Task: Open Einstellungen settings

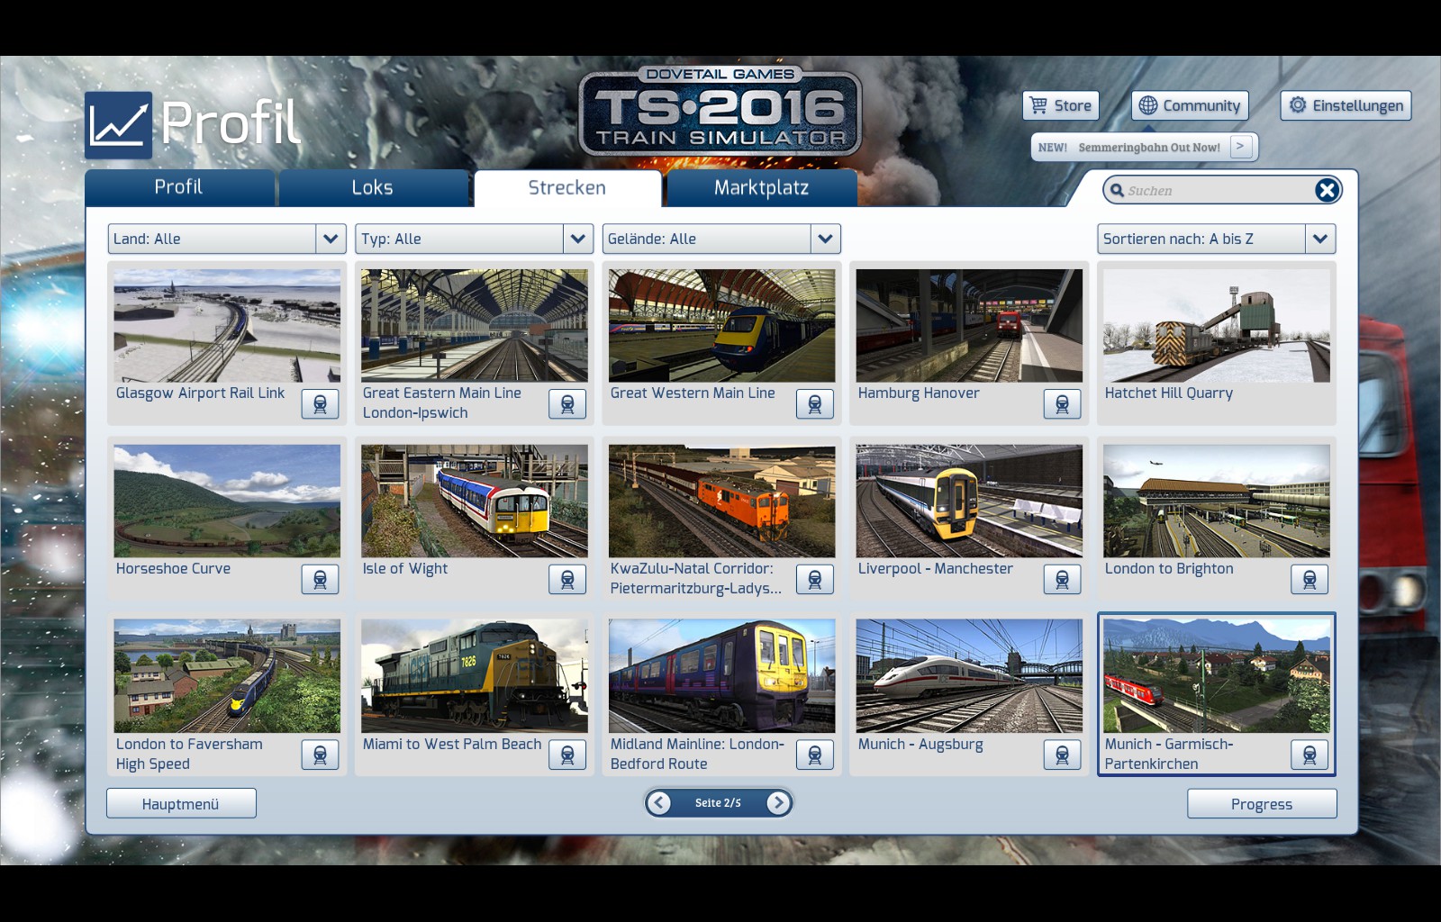Action: coord(1346,105)
